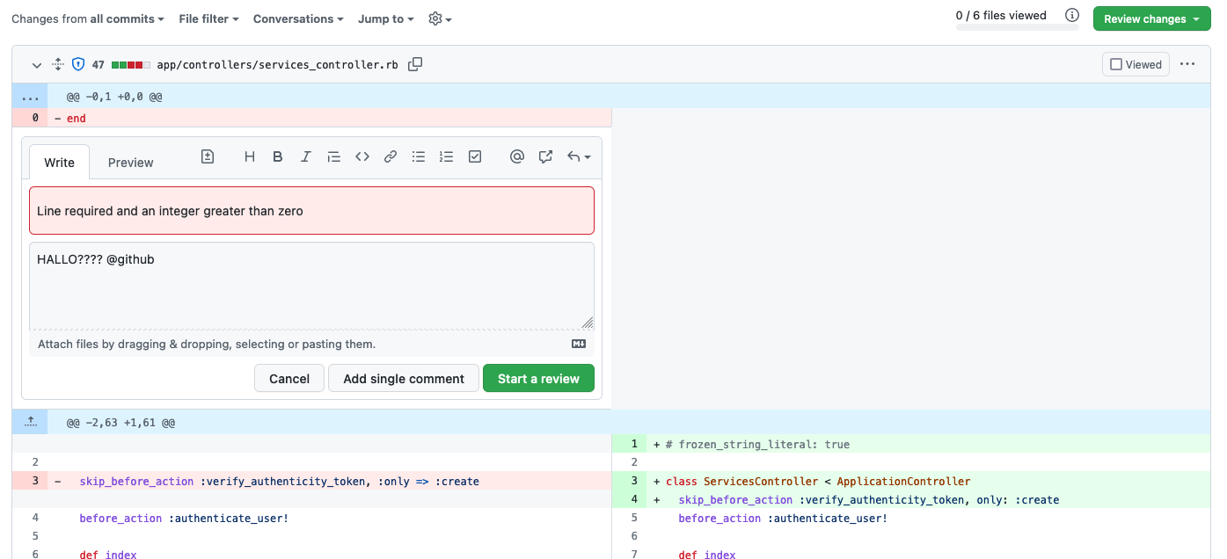Click the Start a review button
Screen dimensions: 1227x559
tap(538, 378)
